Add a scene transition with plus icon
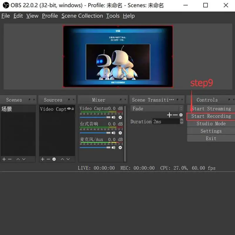The width and height of the screenshot is (235, 235). (x=169, y=115)
